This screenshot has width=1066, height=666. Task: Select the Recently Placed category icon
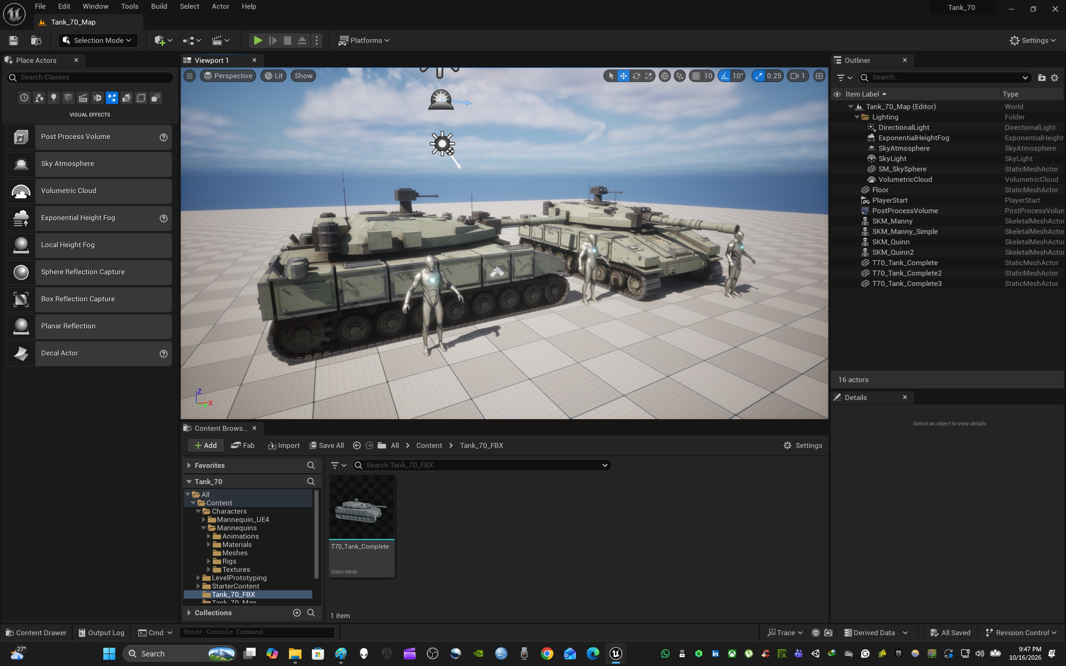pyautogui.click(x=24, y=98)
